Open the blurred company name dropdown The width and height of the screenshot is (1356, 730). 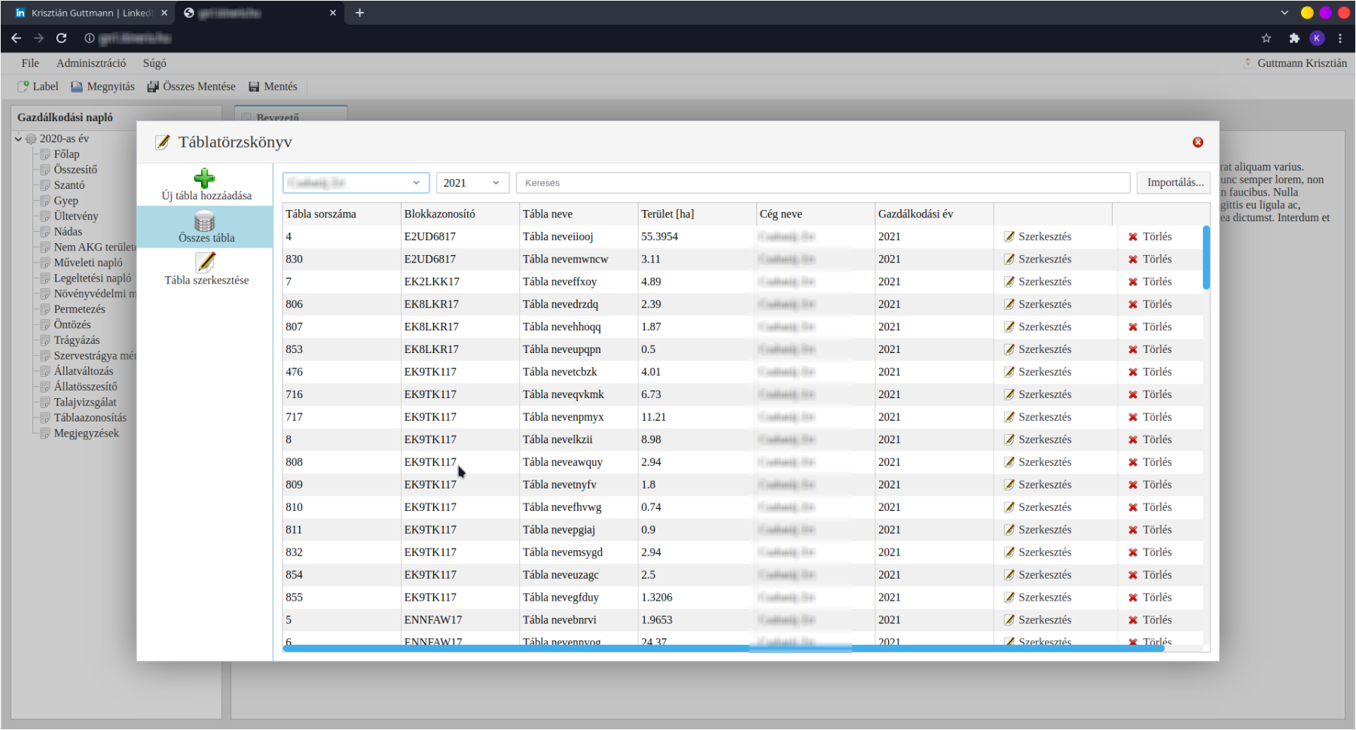[x=356, y=183]
